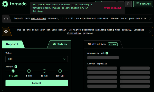This screenshot has width=154, height=92.
Task: Click the 'Anonymity set' label
Action: (x=96, y=53)
